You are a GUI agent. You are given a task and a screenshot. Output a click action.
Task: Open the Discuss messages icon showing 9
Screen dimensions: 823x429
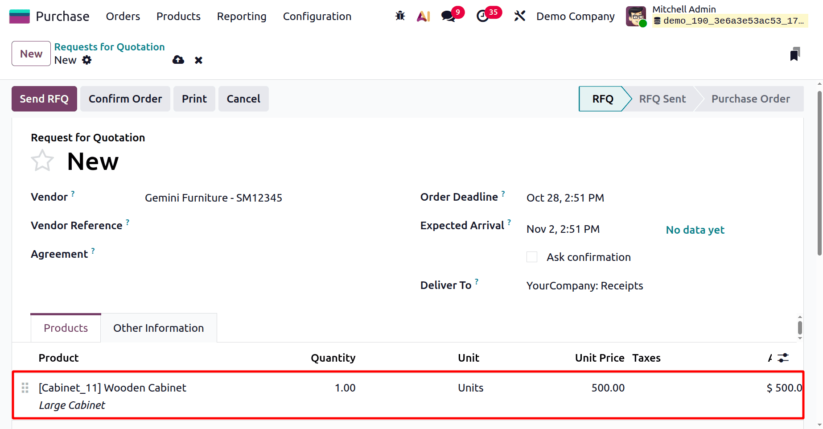pos(448,16)
